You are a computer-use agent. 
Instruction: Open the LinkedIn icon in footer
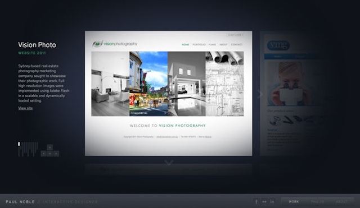pos(272,202)
